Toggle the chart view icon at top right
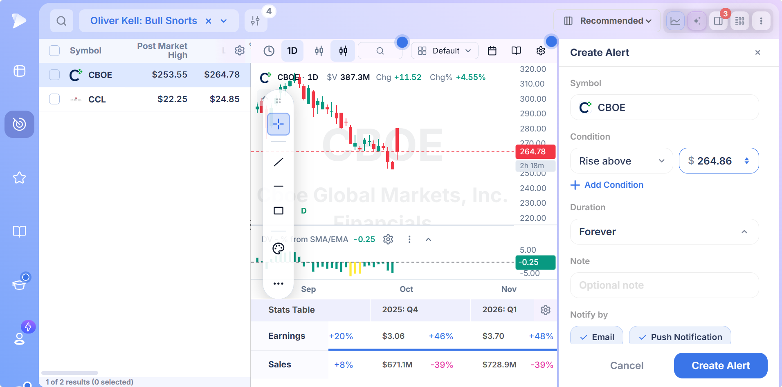Image resolution: width=782 pixels, height=387 pixels. [x=675, y=21]
